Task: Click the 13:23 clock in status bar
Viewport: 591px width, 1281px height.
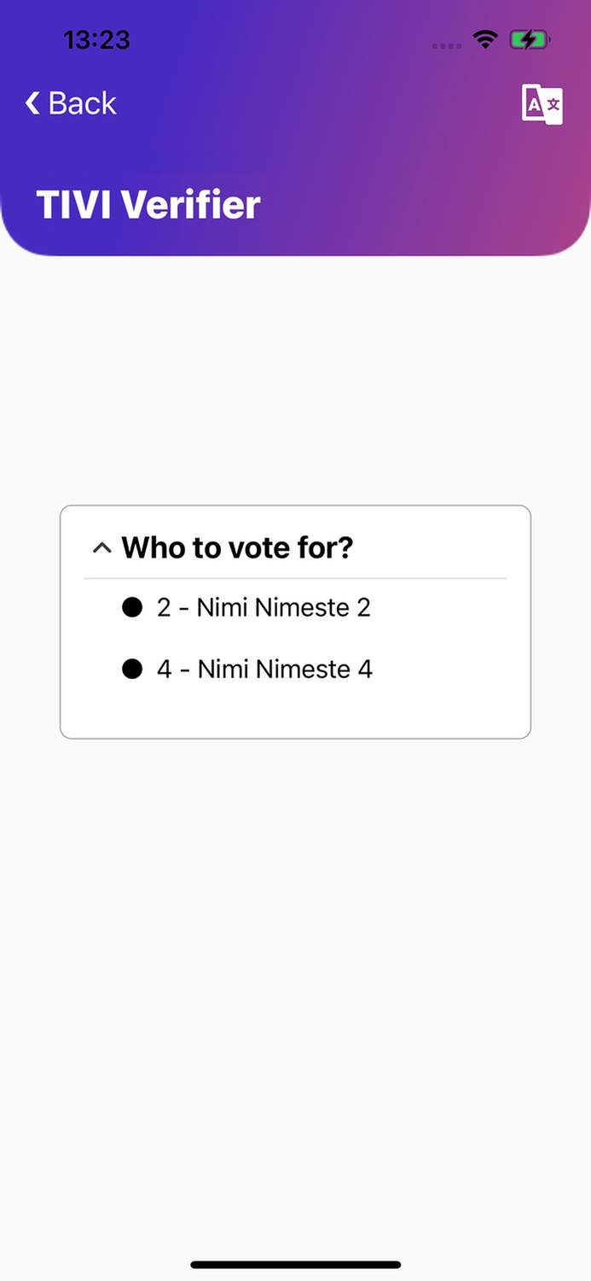Action: (96, 39)
